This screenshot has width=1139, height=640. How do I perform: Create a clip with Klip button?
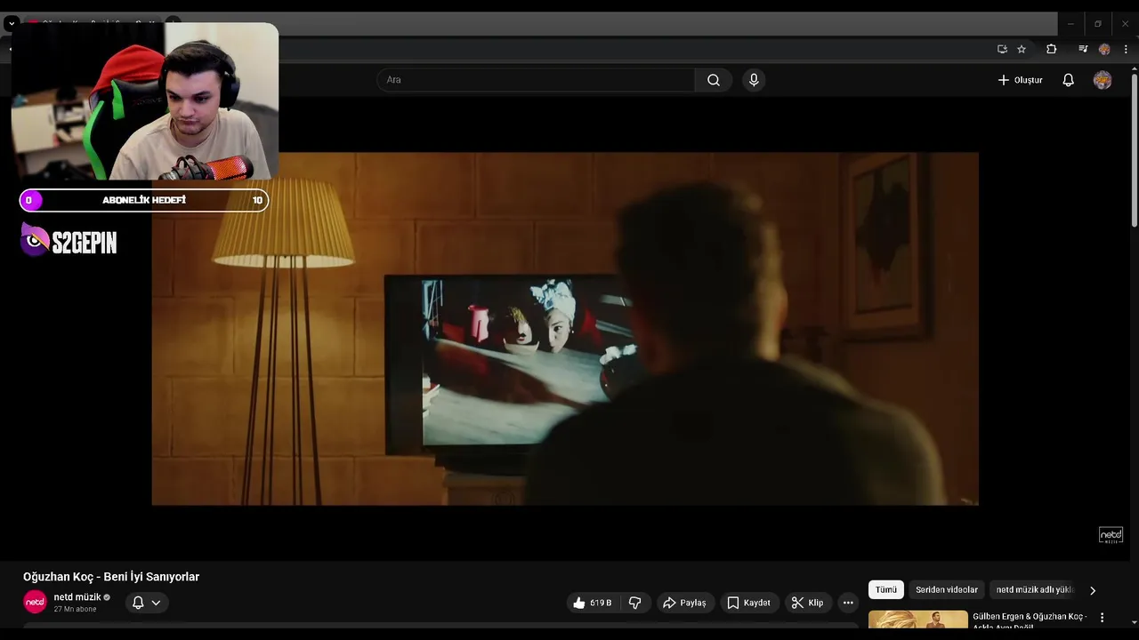[807, 603]
